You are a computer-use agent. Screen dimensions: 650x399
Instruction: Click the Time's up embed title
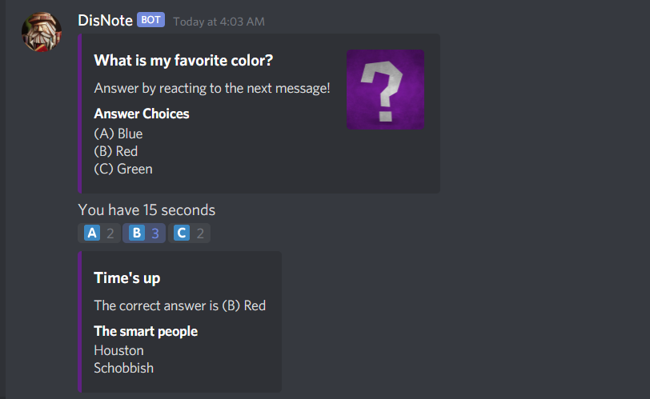point(126,277)
